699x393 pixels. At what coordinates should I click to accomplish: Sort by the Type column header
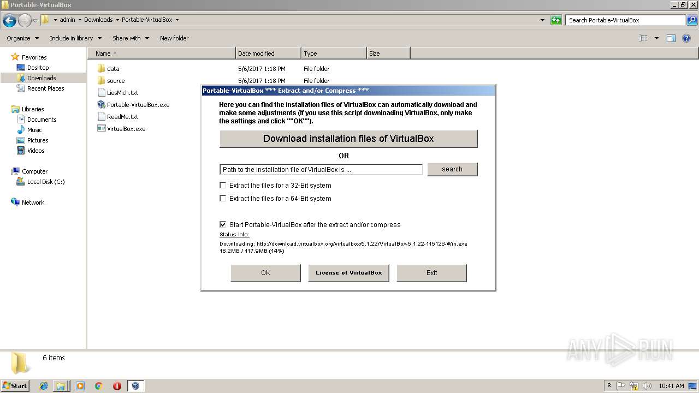(x=334, y=53)
